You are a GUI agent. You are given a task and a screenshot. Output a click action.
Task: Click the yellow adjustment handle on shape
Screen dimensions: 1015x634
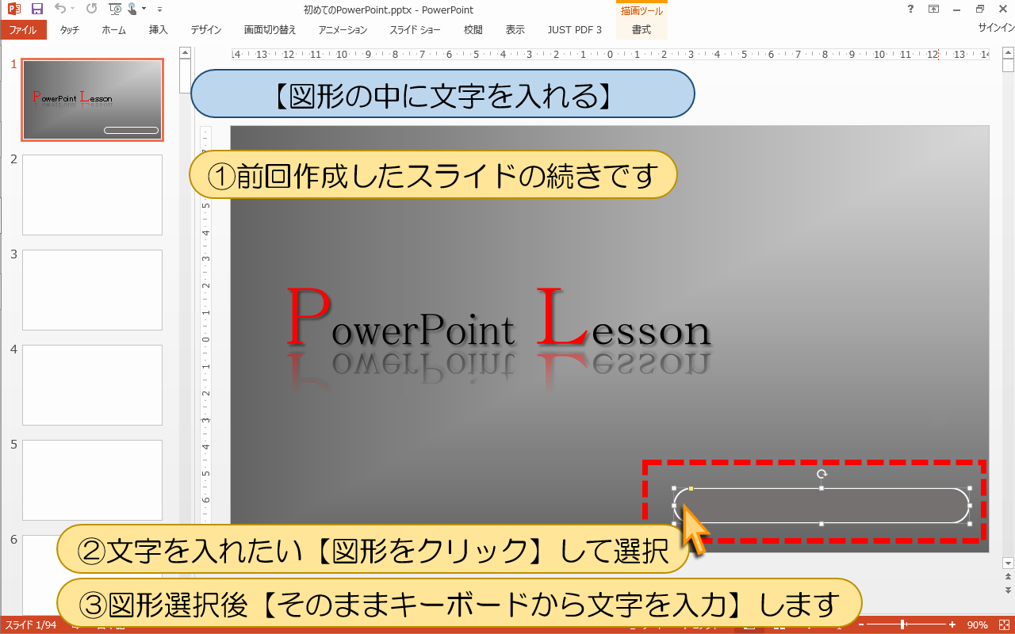(x=691, y=488)
